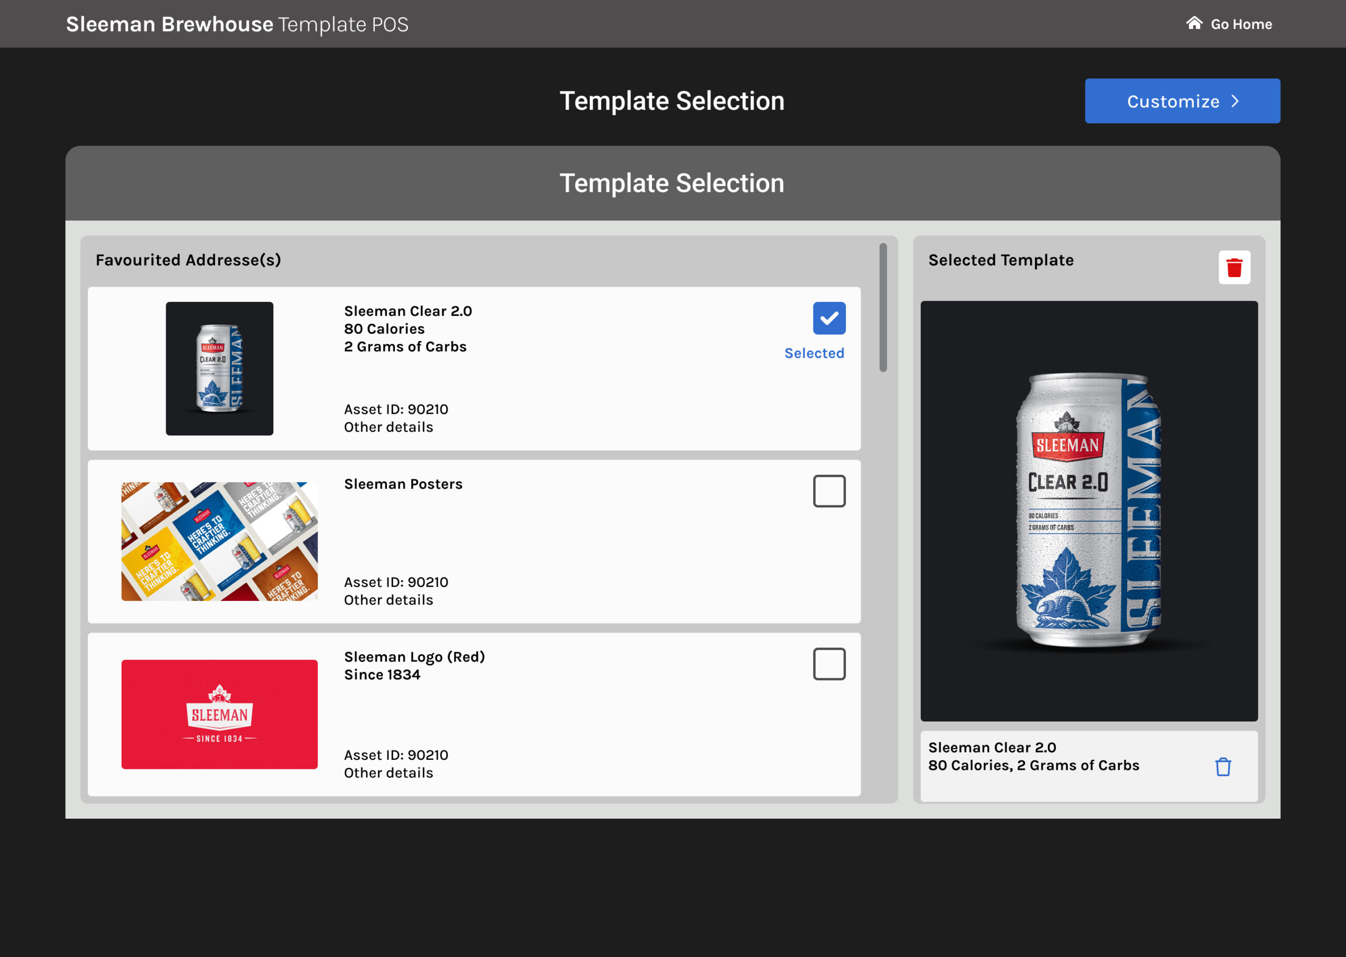Select the red Sleeman logo thumbnail

tap(219, 714)
